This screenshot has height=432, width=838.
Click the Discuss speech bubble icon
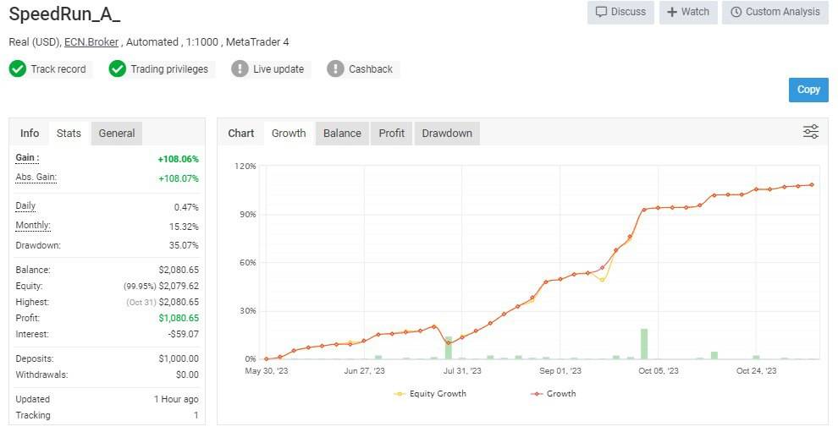601,12
